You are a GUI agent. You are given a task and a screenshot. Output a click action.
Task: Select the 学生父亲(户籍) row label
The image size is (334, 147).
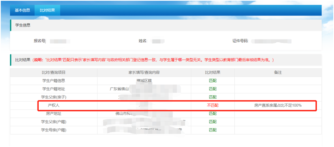54,122
